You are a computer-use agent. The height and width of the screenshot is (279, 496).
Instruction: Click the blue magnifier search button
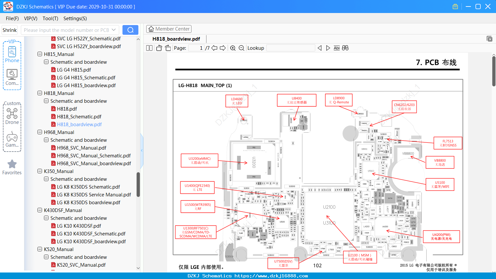coord(130,30)
